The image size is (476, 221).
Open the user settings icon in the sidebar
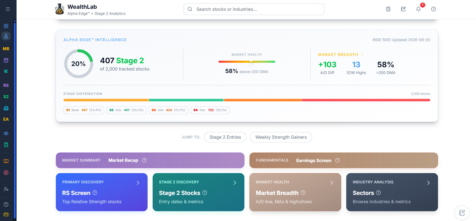[x=6, y=189]
